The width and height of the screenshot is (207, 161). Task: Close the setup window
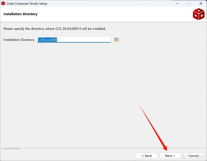(201, 3)
